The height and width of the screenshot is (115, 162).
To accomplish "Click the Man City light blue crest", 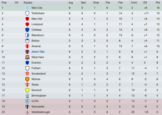I will click(x=27, y=8).
